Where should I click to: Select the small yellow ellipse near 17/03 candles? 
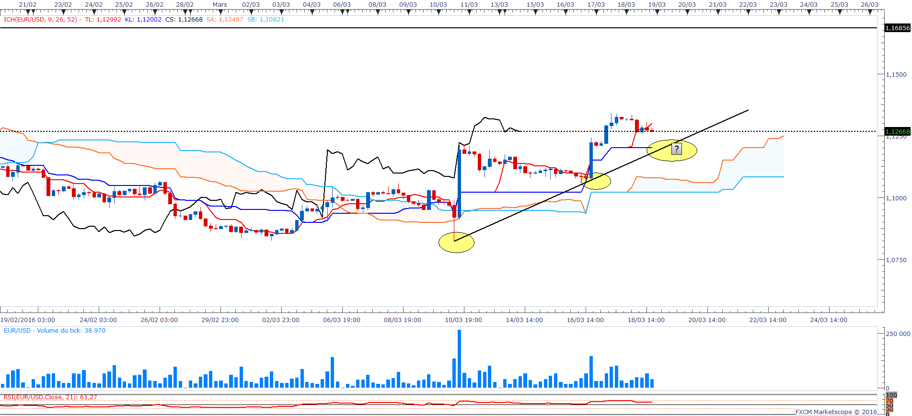(x=597, y=181)
